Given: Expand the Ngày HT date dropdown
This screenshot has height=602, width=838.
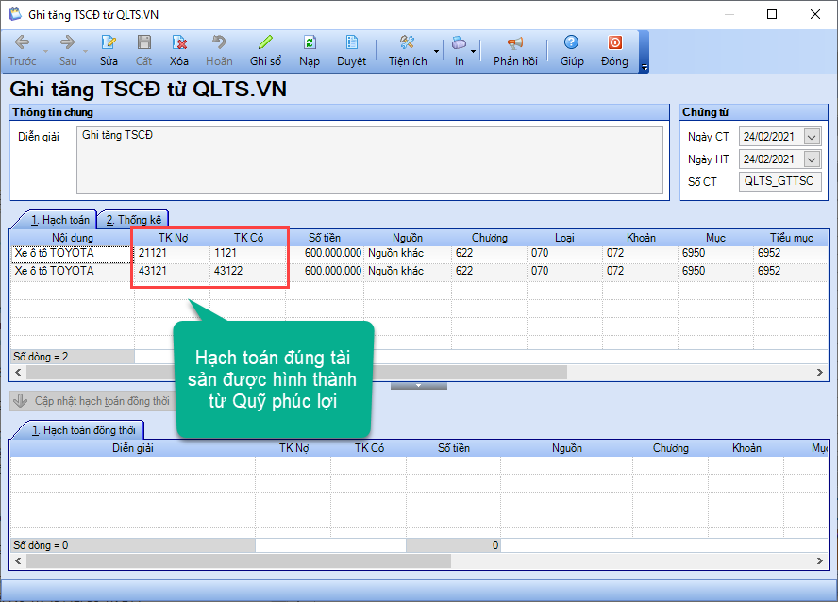Looking at the screenshot, I should coord(812,159).
